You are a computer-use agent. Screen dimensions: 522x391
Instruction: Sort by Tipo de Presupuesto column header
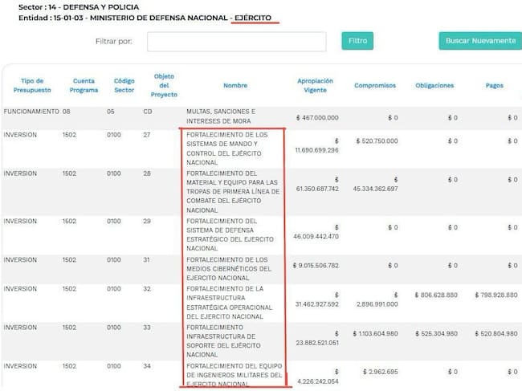pos(32,85)
